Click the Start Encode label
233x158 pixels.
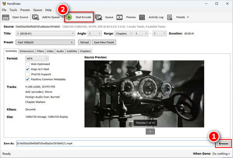pyautogui.click(x=83, y=17)
